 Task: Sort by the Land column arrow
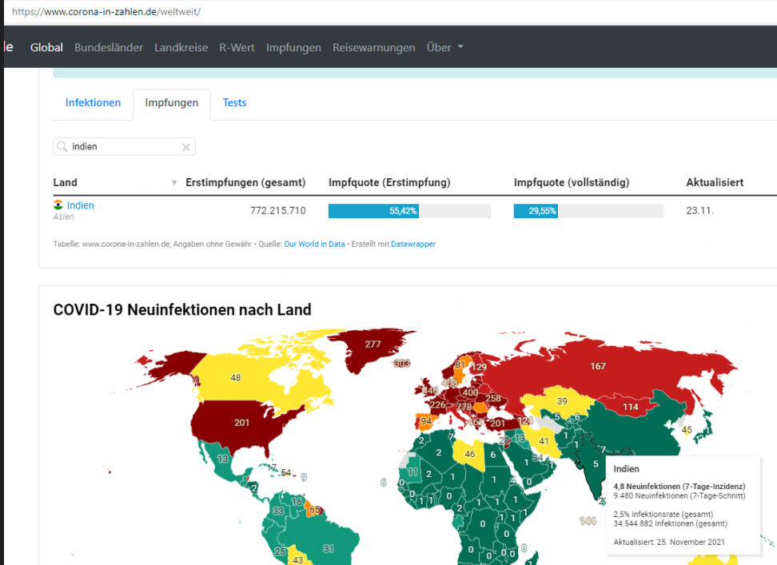click(x=174, y=183)
